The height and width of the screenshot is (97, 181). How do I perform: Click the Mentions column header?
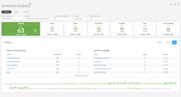(x=57, y=54)
